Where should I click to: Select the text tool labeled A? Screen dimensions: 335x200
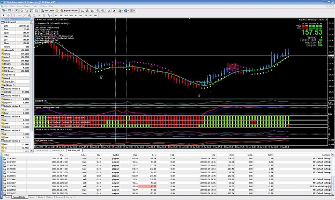click(x=39, y=16)
